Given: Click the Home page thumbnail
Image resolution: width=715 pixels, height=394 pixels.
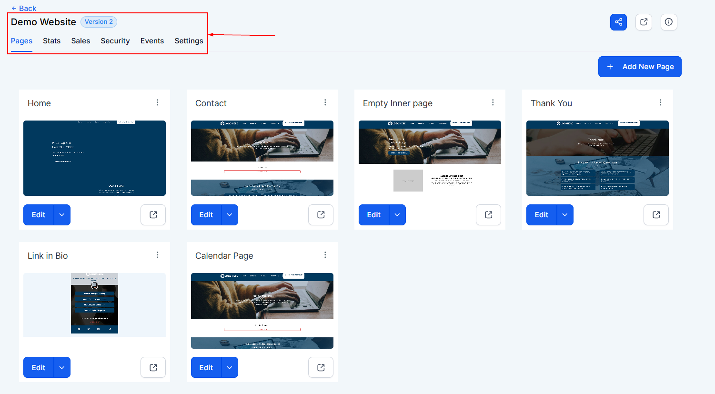Looking at the screenshot, I should (94, 158).
